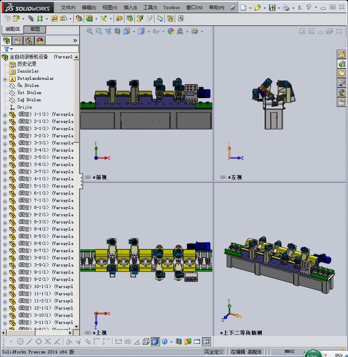Open the PropertyManager tab icon
Image resolution: width=348 pixels, height=357 pixels.
pos(18,41)
